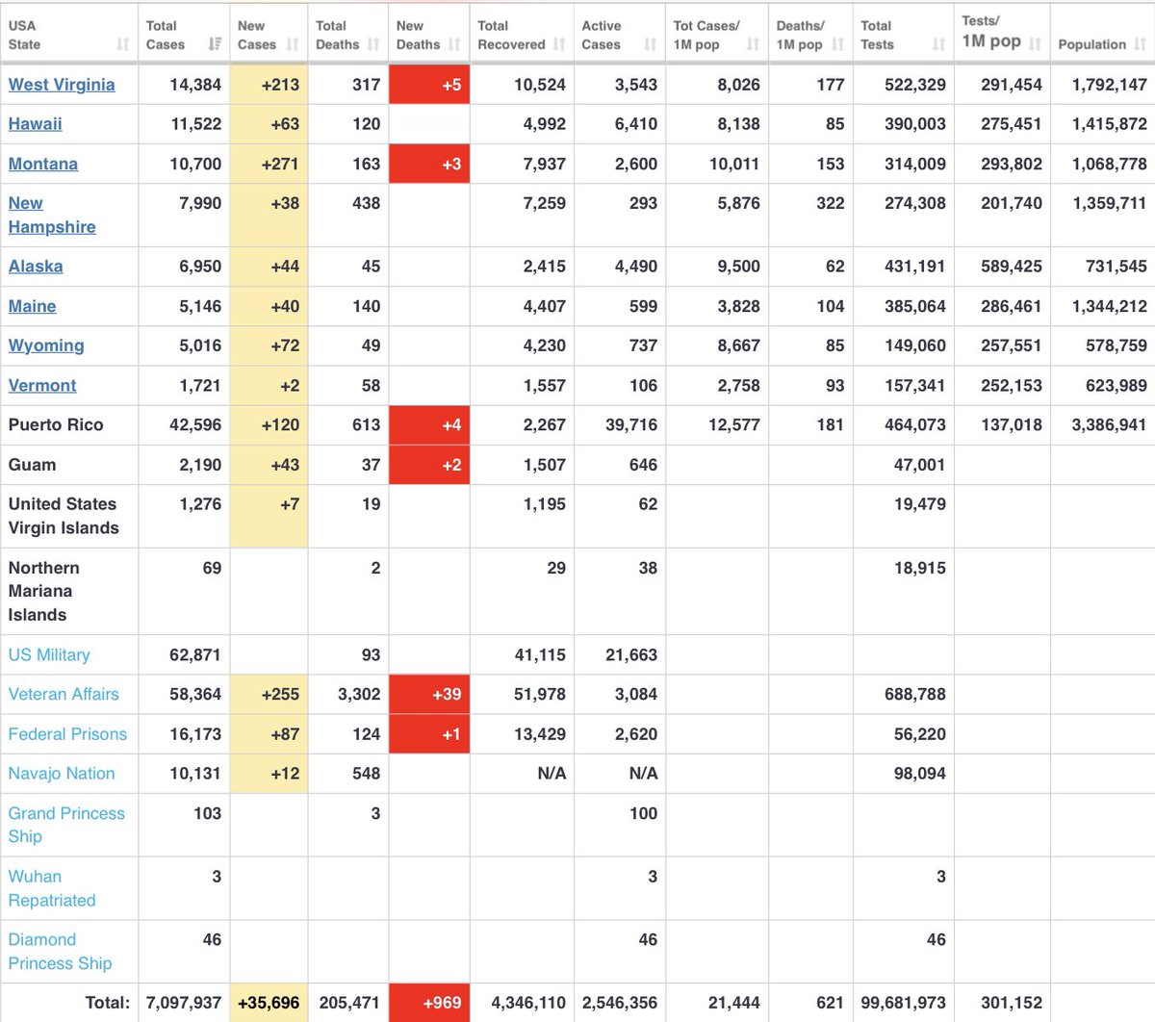Screen dimensions: 1155x1022
Task: Click Alaska tests per million 589,425
Action: (1012, 267)
